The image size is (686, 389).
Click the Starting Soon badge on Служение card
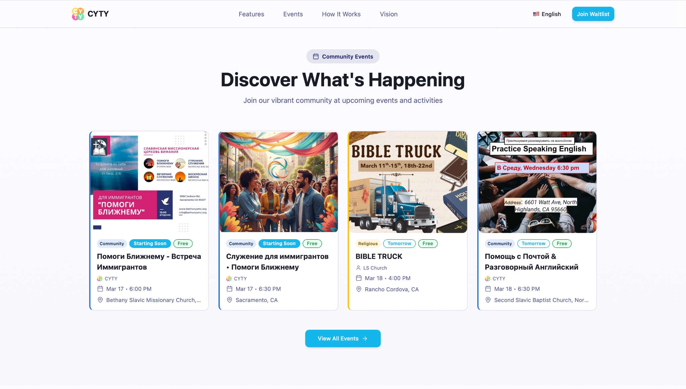pos(279,244)
